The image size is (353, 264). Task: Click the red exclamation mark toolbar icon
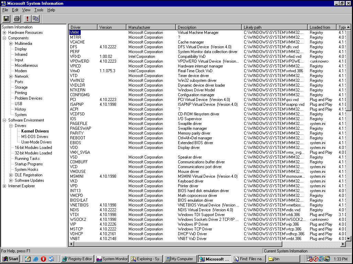click(27, 18)
